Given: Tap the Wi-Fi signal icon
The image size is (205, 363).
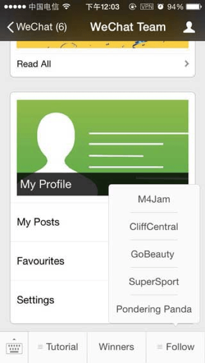Looking at the screenshot, I should click(x=66, y=7).
